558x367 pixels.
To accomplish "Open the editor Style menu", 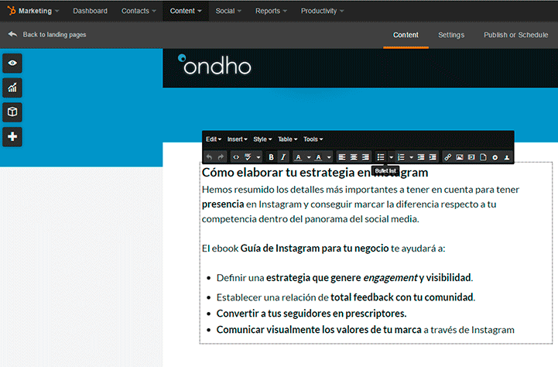I will coord(262,139).
